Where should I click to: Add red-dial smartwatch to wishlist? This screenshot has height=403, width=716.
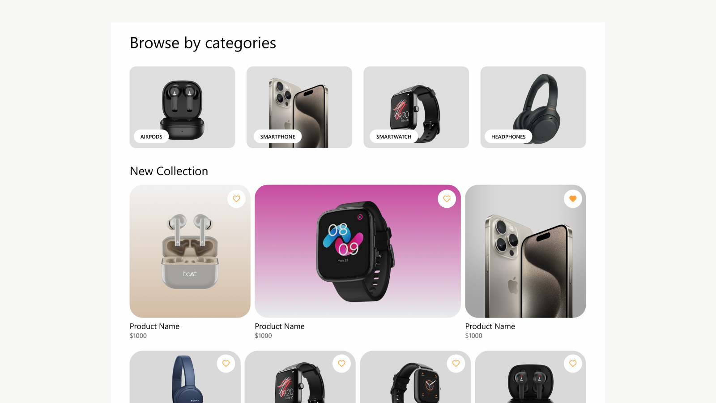point(341,364)
